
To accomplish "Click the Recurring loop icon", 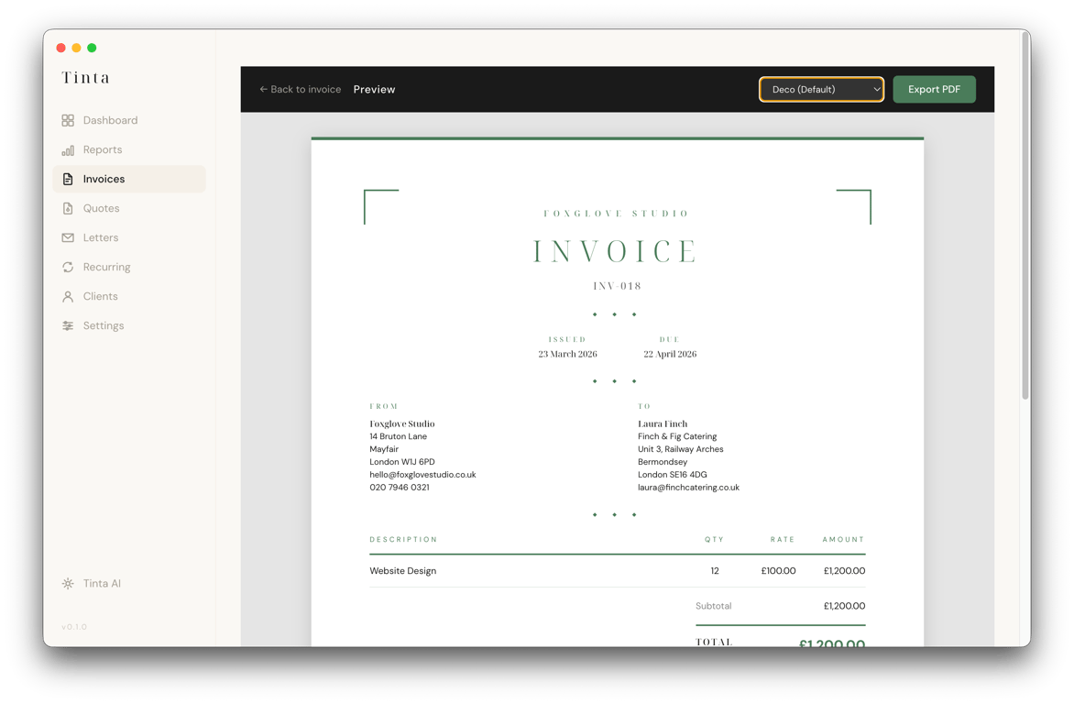I will 66,266.
